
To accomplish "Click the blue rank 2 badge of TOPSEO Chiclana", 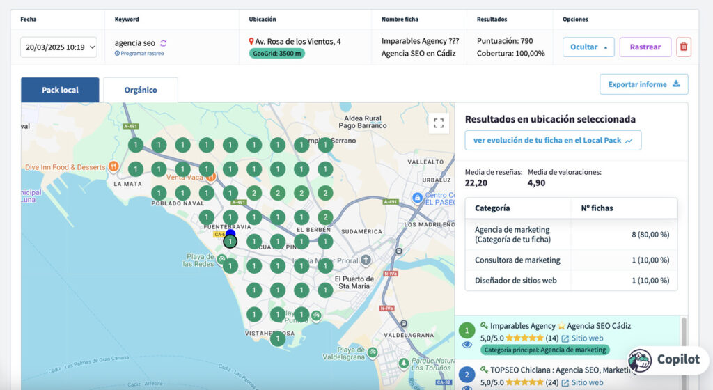I will point(467,375).
